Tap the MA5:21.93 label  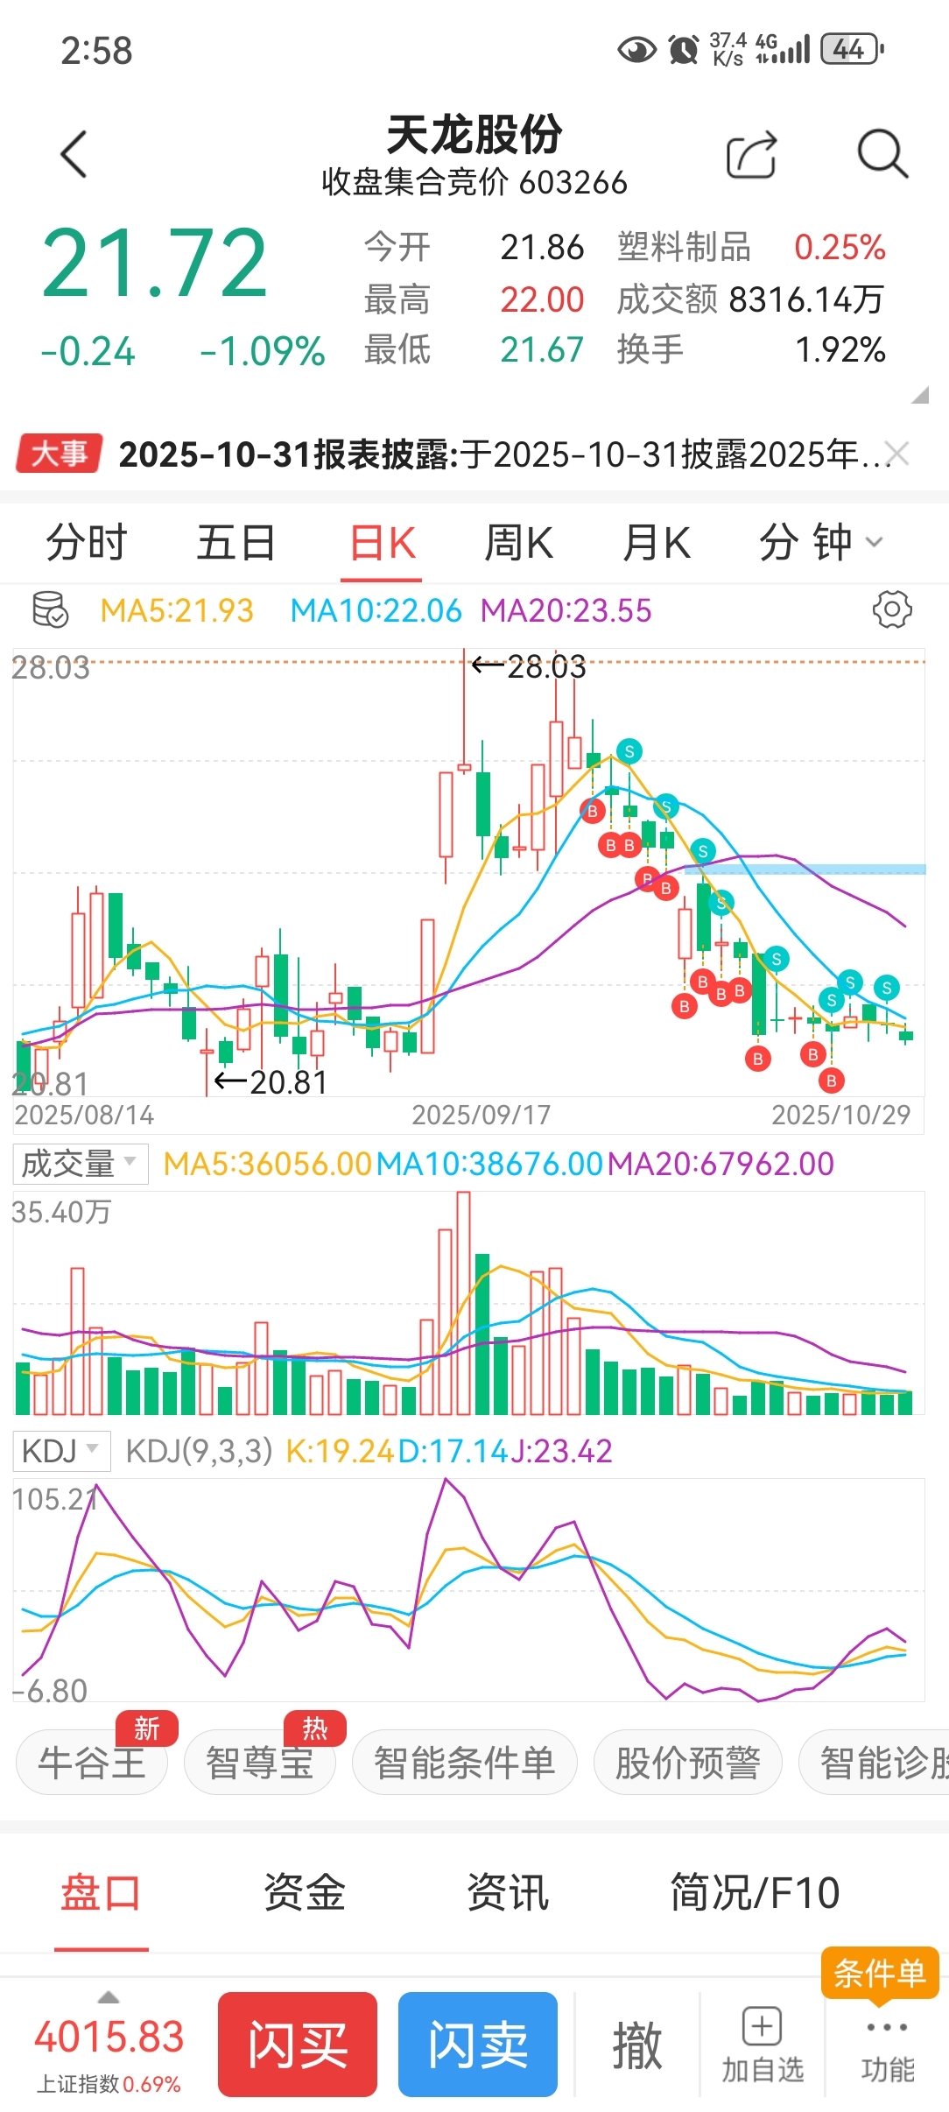pos(177,610)
